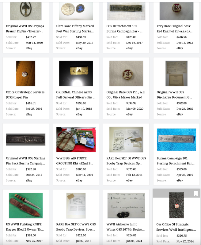201x245 pixels.
Task: Open the Original WWII OSS Psyops Branch listing
Action: pos(25,28)
